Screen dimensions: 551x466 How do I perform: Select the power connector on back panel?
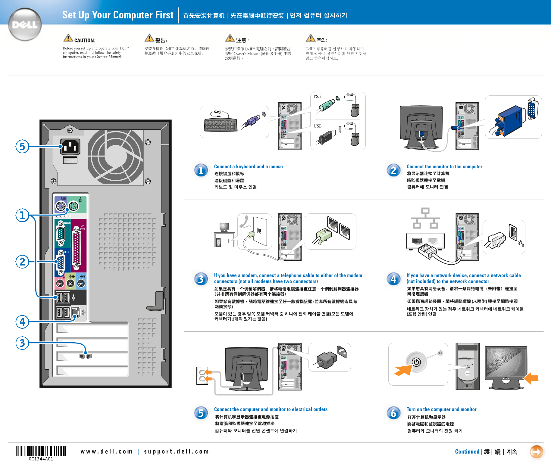70,147
